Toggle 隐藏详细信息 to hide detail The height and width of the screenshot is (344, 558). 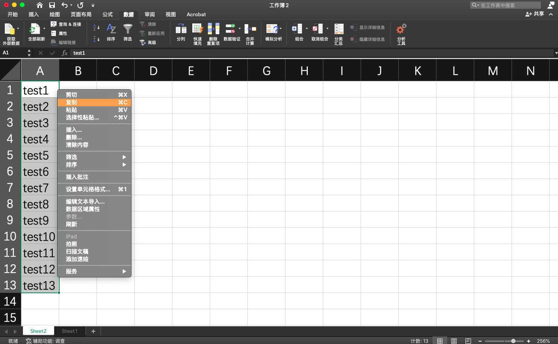point(368,40)
